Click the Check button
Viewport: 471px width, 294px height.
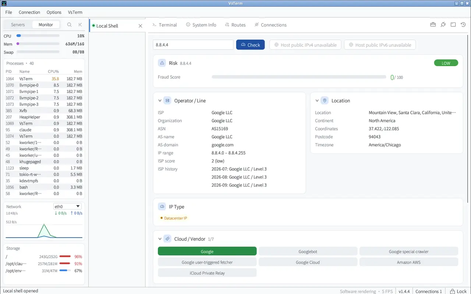click(x=250, y=45)
